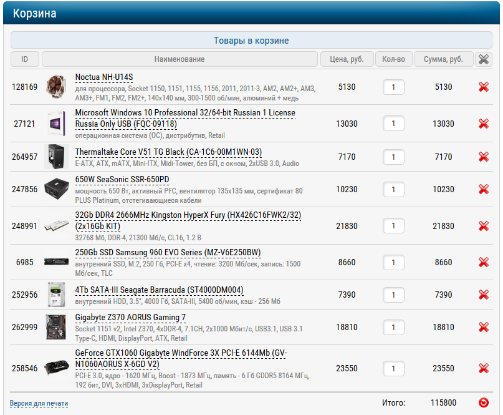Click the Товары в корзине section banner
The image size is (503, 415).
[x=252, y=40]
